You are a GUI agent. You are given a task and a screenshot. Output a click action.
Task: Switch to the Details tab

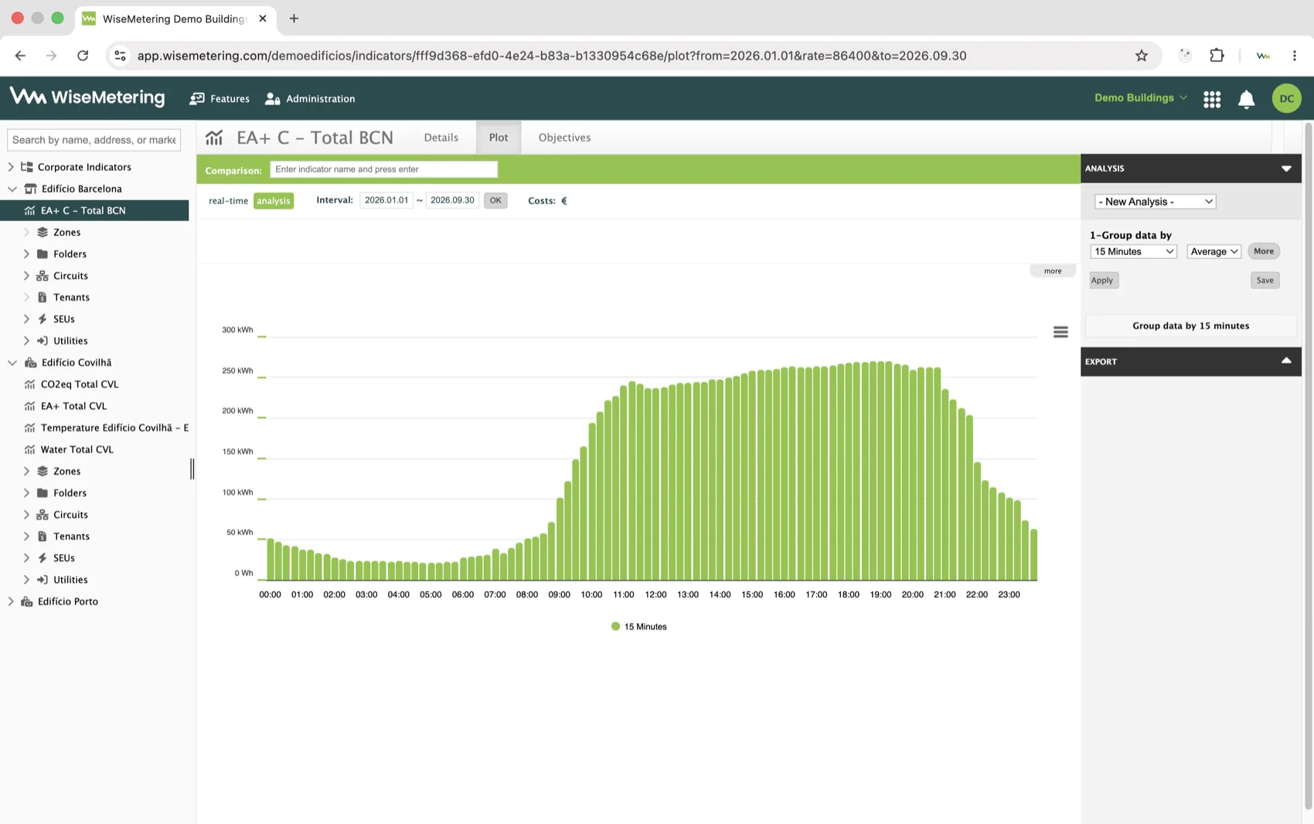tap(441, 138)
